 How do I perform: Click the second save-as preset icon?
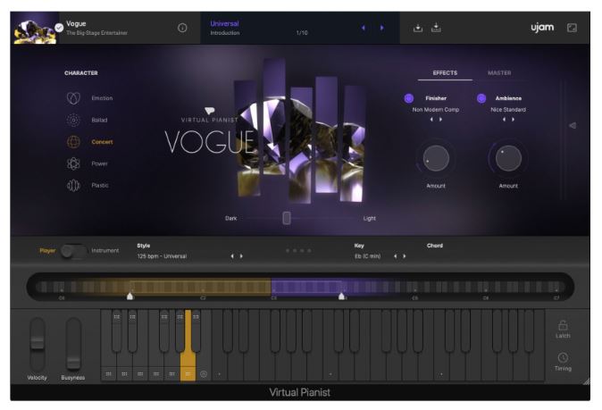(x=436, y=28)
